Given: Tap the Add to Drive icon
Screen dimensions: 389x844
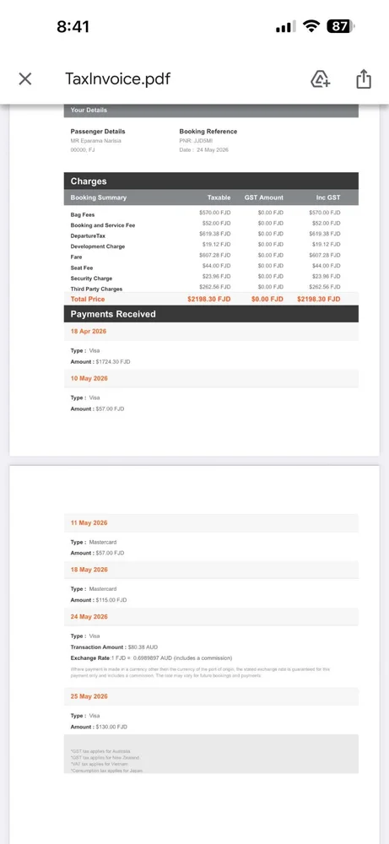Looking at the screenshot, I should point(320,79).
